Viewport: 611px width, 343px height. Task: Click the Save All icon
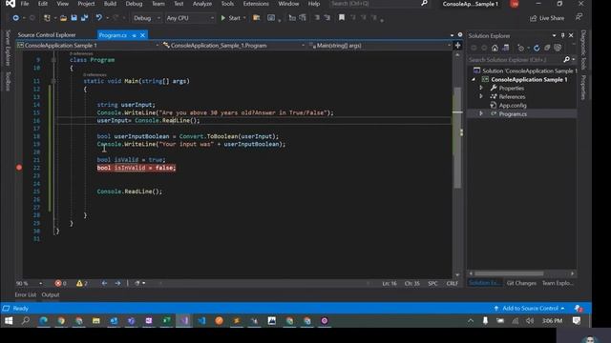84,18
